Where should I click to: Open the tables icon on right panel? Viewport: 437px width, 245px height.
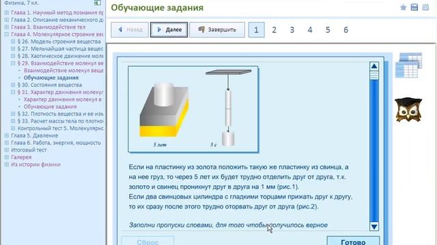click(408, 65)
